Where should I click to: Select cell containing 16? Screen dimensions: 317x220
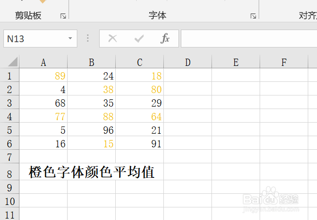point(43,143)
